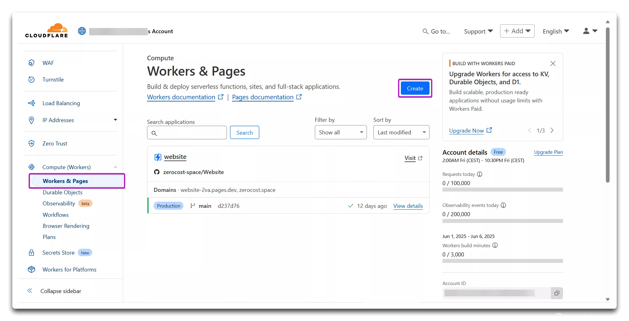Click the IP Addresses pin icon
Viewport: 629px width, 321px height.
(31, 120)
